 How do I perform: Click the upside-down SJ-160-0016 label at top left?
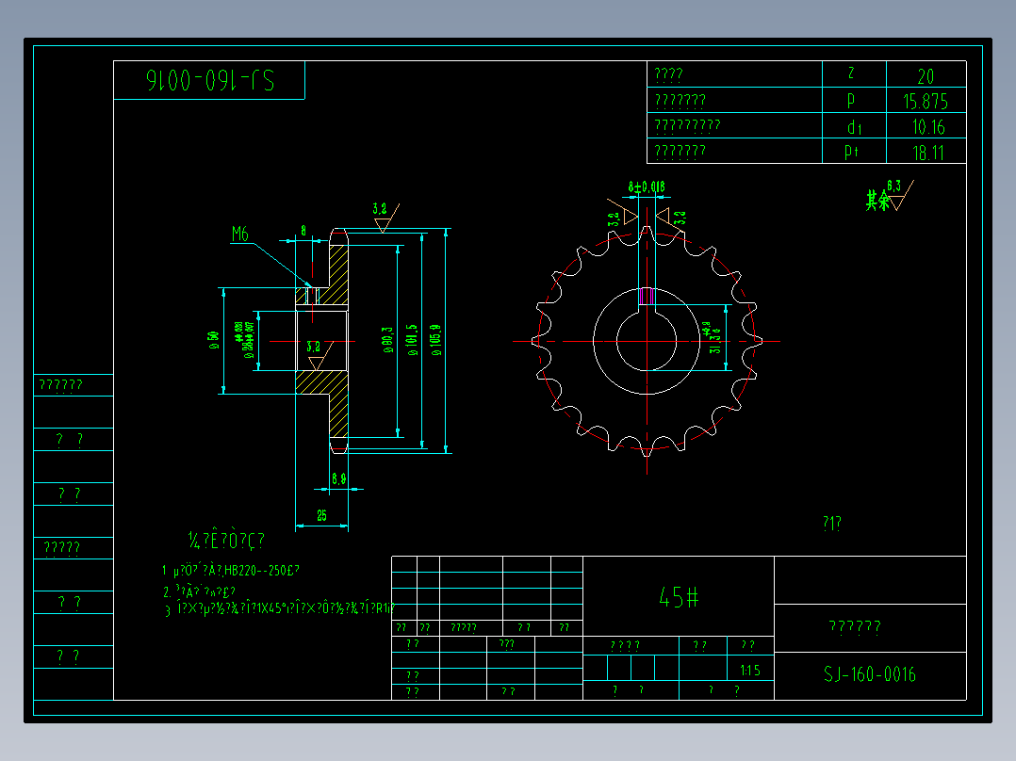coord(210,80)
